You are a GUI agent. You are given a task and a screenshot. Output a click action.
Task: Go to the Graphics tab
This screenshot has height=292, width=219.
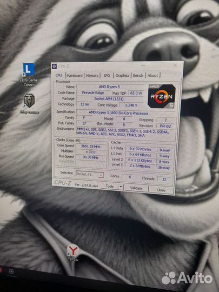[122, 76]
